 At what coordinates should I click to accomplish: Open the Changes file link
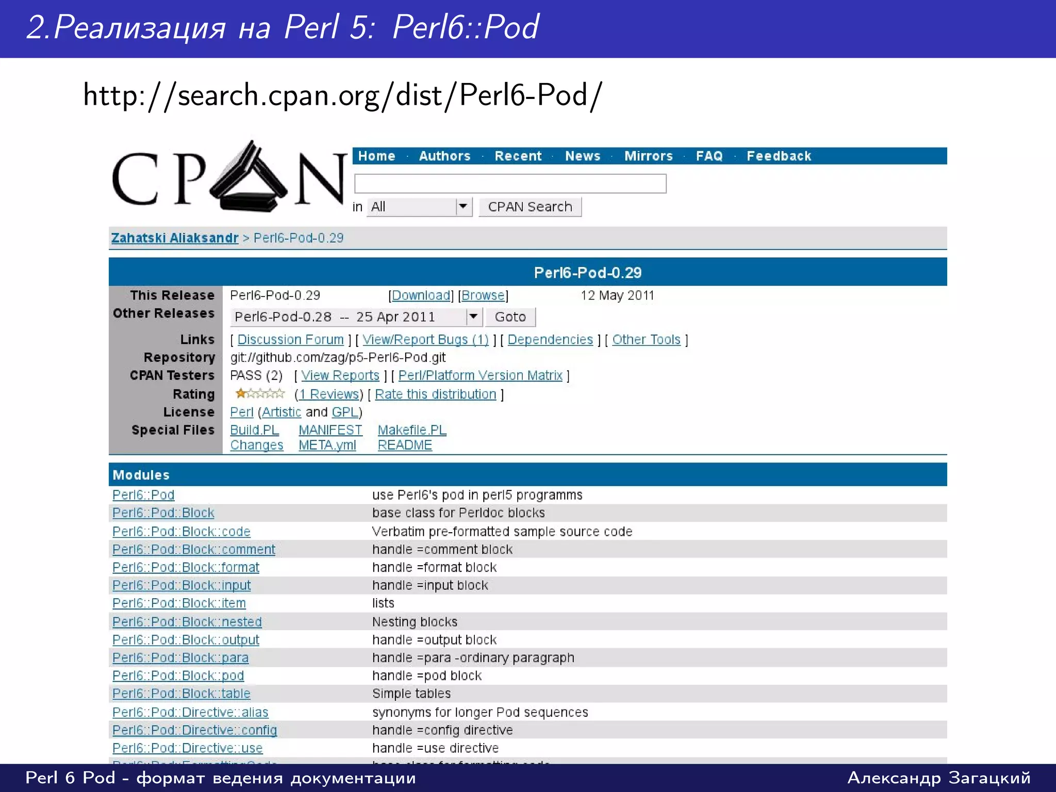257,445
